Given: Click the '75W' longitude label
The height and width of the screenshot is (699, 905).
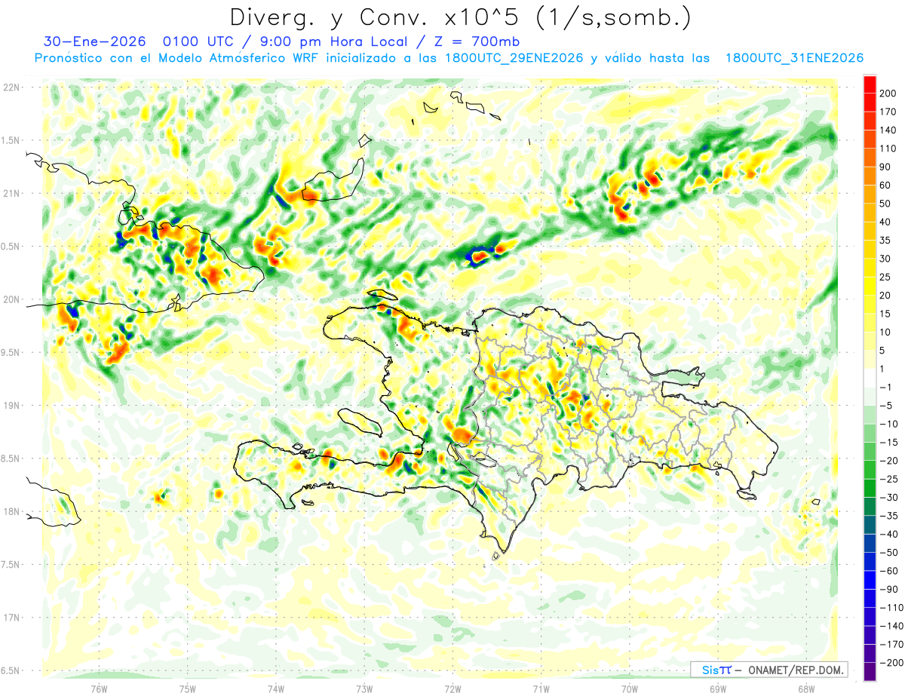Looking at the screenshot, I should 188,689.
